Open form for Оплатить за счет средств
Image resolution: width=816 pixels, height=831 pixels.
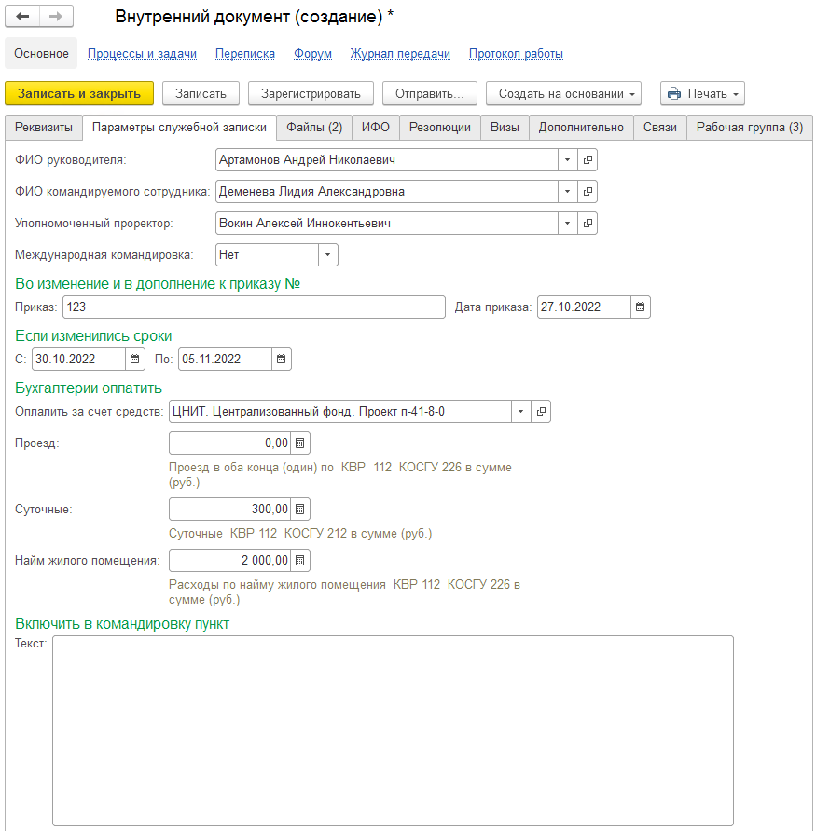click(x=541, y=411)
